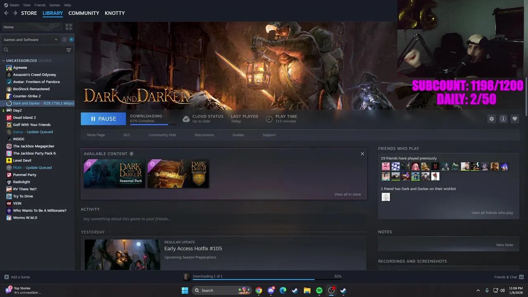Open the Games menu
This screenshot has height=297, width=528.
click(x=54, y=5)
